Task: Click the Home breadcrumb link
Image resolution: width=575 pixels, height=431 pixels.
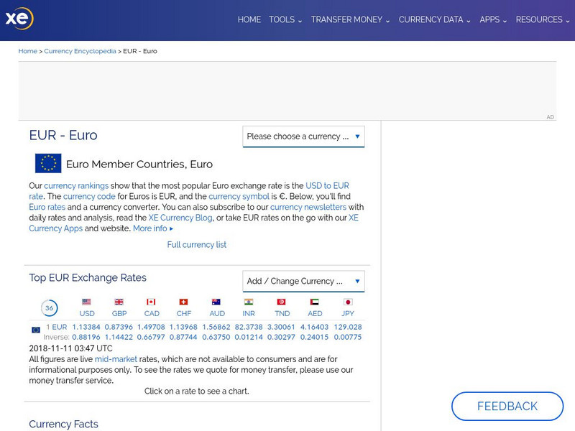Action: coord(28,51)
